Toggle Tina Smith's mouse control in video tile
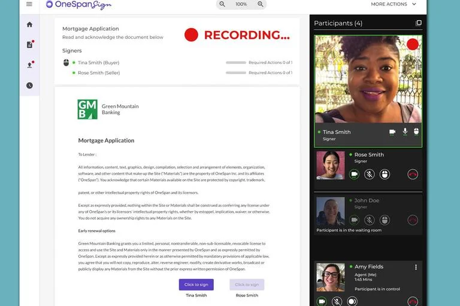460x306 pixels. [416, 131]
